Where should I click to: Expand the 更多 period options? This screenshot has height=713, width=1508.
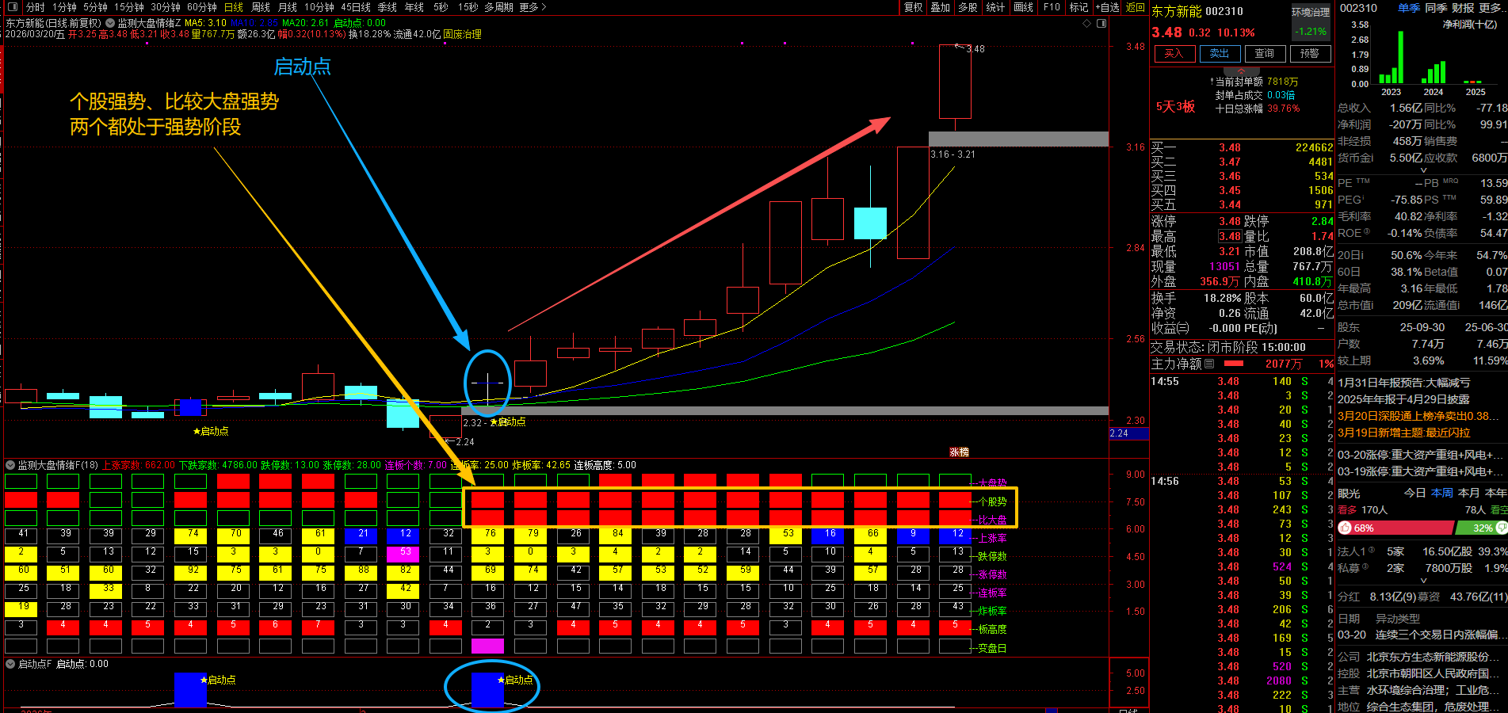[x=533, y=7]
